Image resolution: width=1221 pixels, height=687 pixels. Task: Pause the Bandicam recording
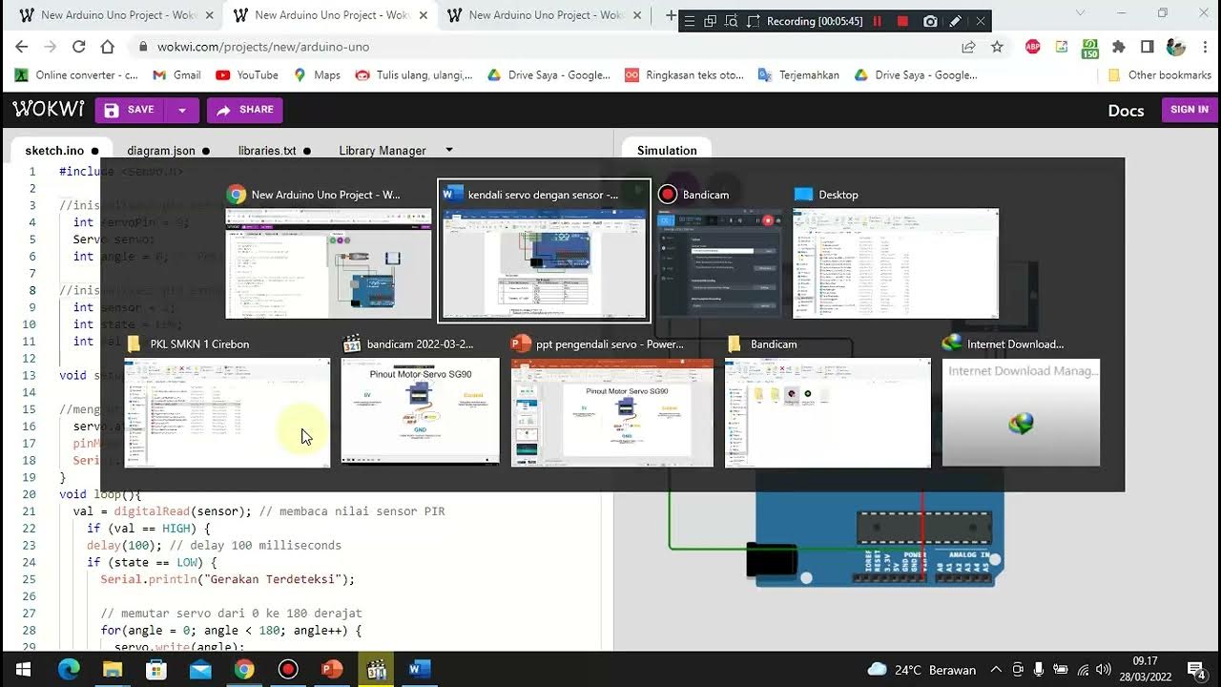click(x=878, y=21)
